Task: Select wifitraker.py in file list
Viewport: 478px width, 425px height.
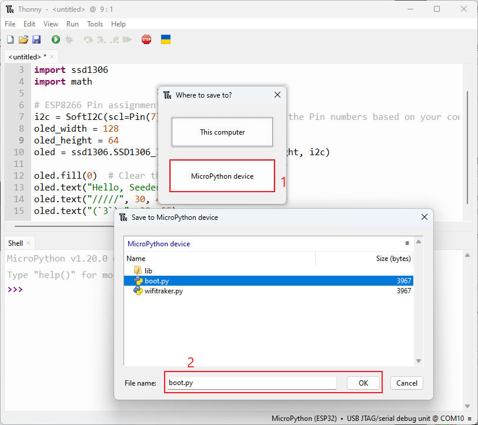Action: 269,291
